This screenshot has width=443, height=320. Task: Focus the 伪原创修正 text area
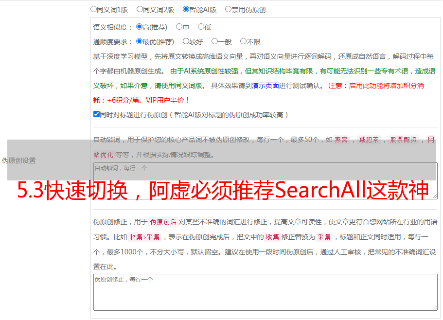[266, 292]
